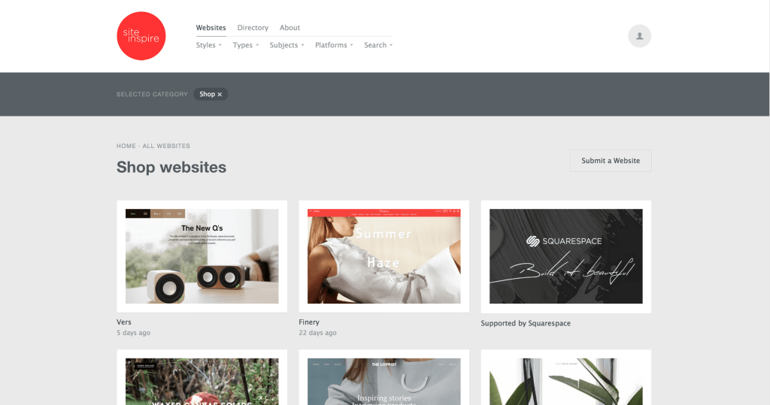770x405 pixels.
Task: Open the Platforms dropdown
Action: tap(334, 45)
